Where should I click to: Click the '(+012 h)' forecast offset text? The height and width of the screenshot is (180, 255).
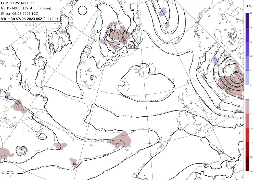click(50, 19)
